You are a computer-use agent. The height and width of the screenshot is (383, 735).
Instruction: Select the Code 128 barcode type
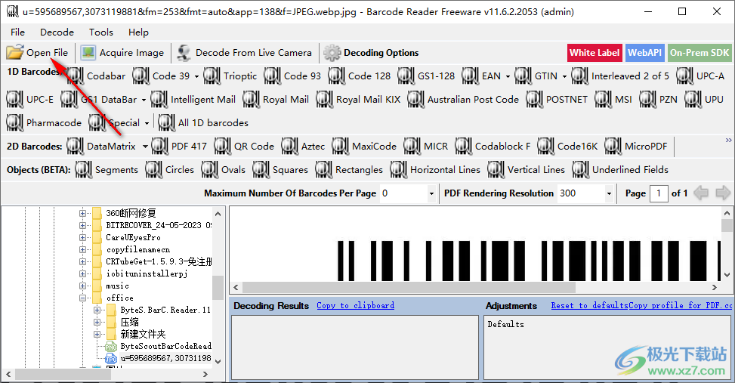[360, 76]
